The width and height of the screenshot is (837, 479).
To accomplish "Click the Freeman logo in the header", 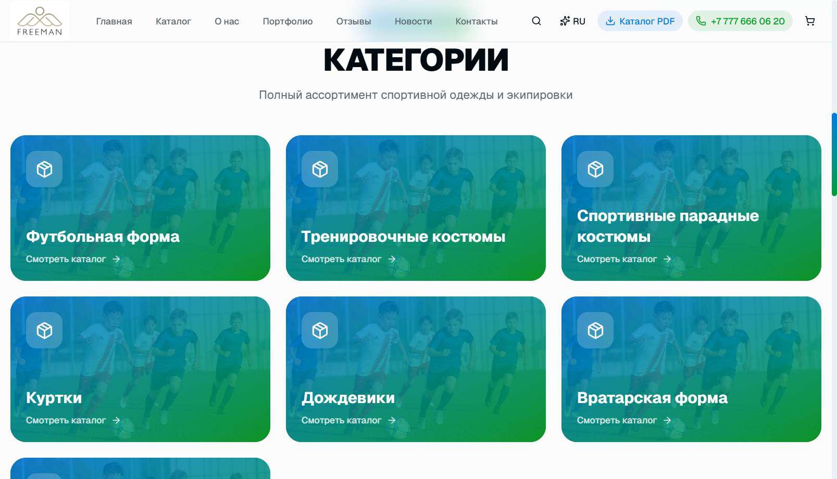I will [x=40, y=21].
